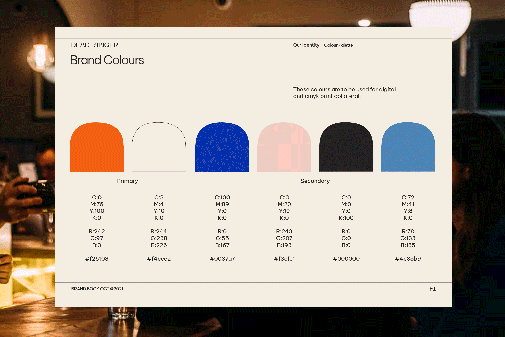
Task: Click the Brand Colours heading
Action: pos(107,60)
